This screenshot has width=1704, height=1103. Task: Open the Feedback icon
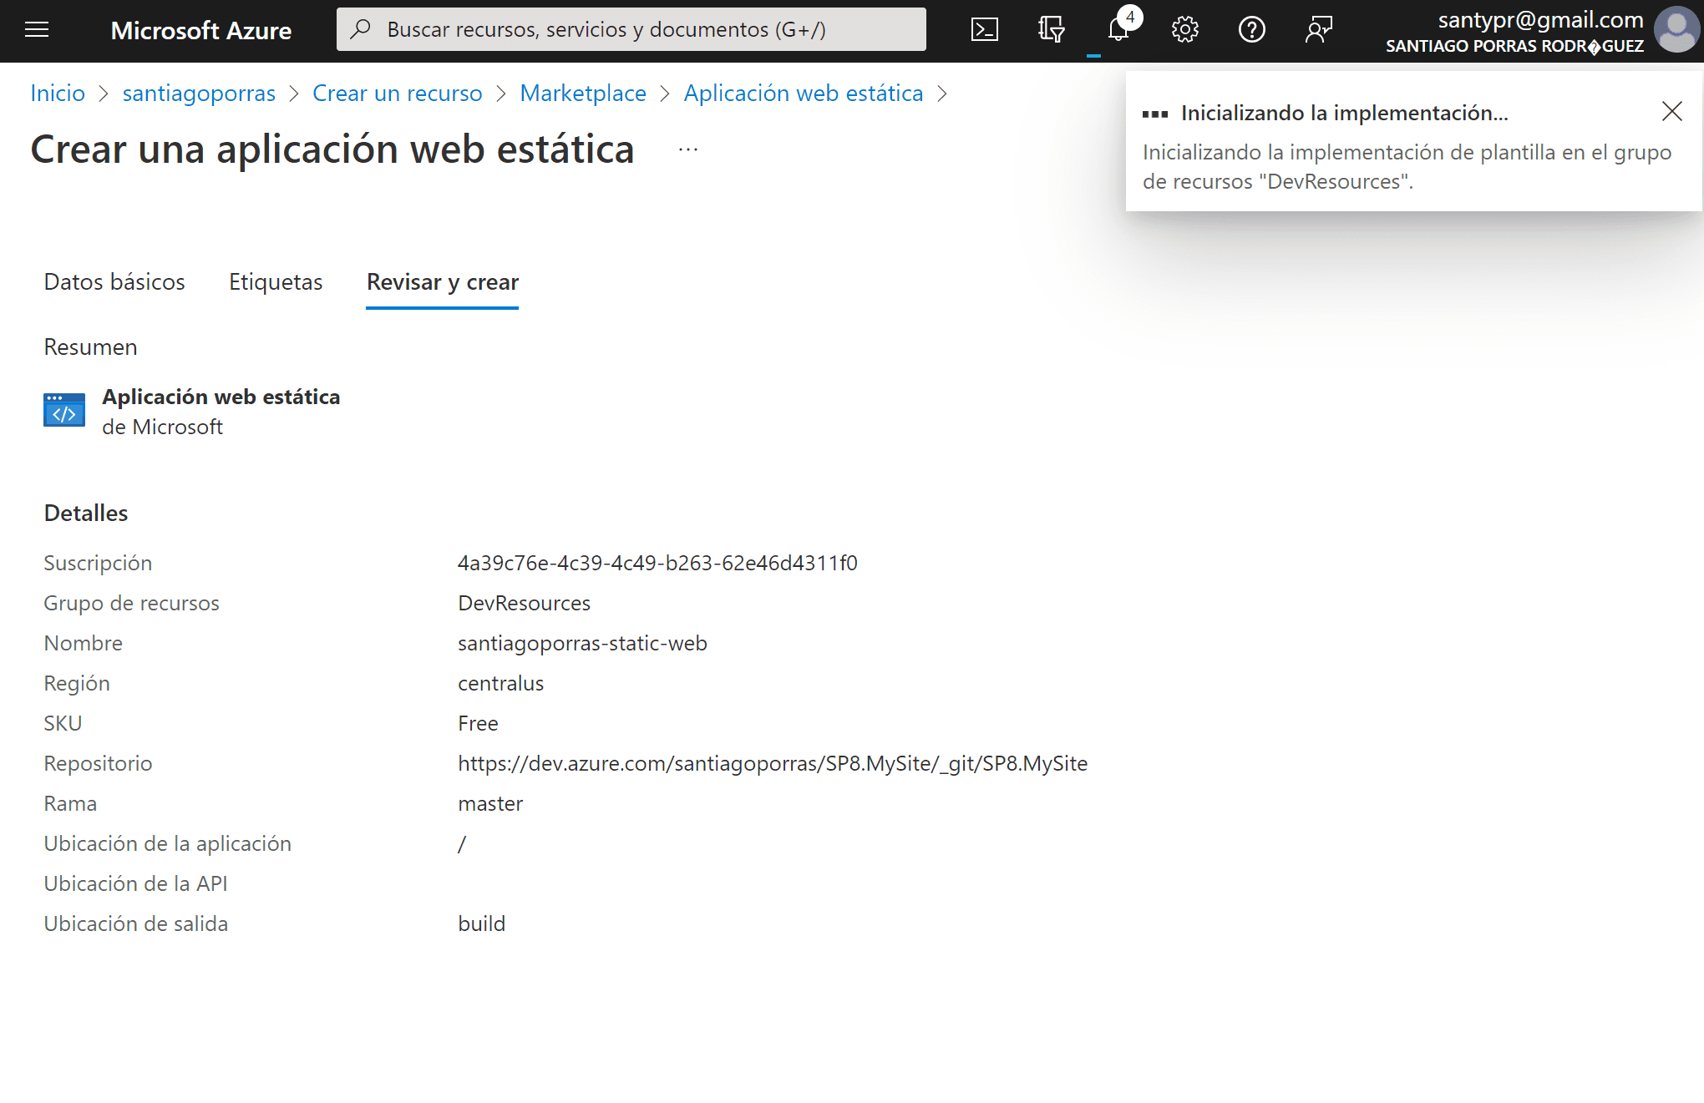tap(1319, 30)
